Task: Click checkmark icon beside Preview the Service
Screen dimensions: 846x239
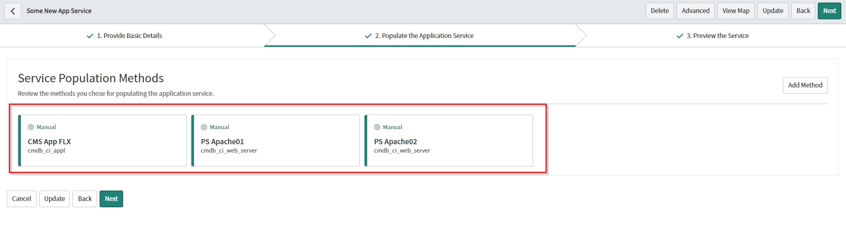Action: (x=680, y=36)
